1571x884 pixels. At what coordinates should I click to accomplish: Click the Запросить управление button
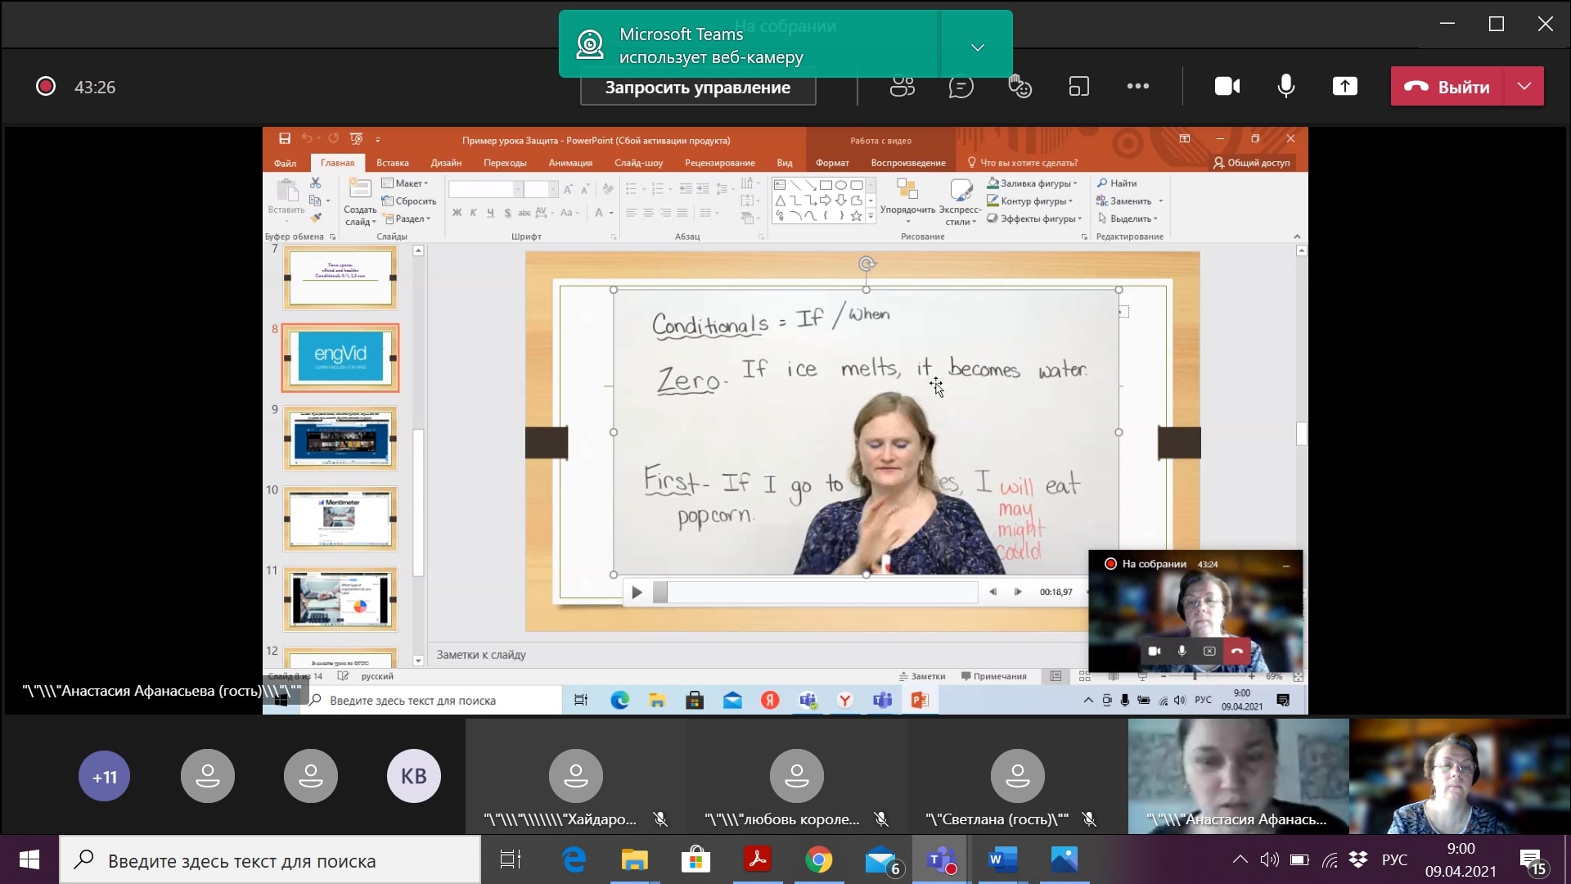point(697,88)
